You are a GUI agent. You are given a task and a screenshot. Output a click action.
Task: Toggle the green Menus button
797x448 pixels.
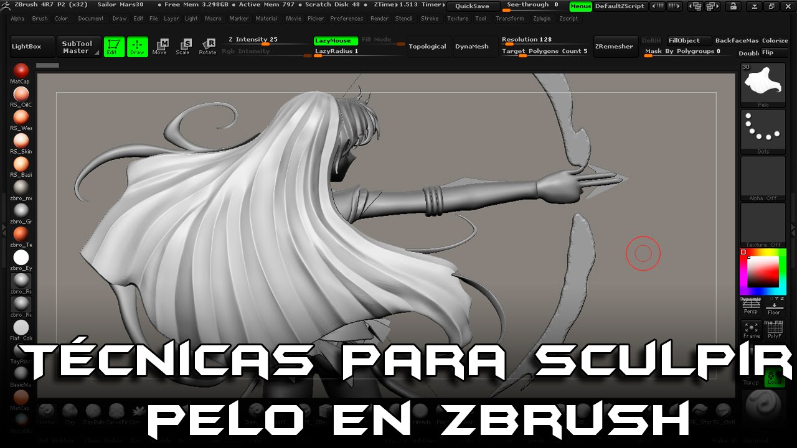coord(580,6)
